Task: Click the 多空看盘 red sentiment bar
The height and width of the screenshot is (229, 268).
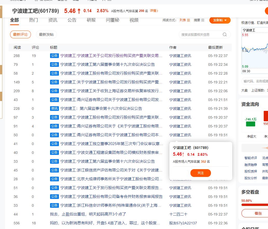Action: pyautogui.click(x=255, y=205)
